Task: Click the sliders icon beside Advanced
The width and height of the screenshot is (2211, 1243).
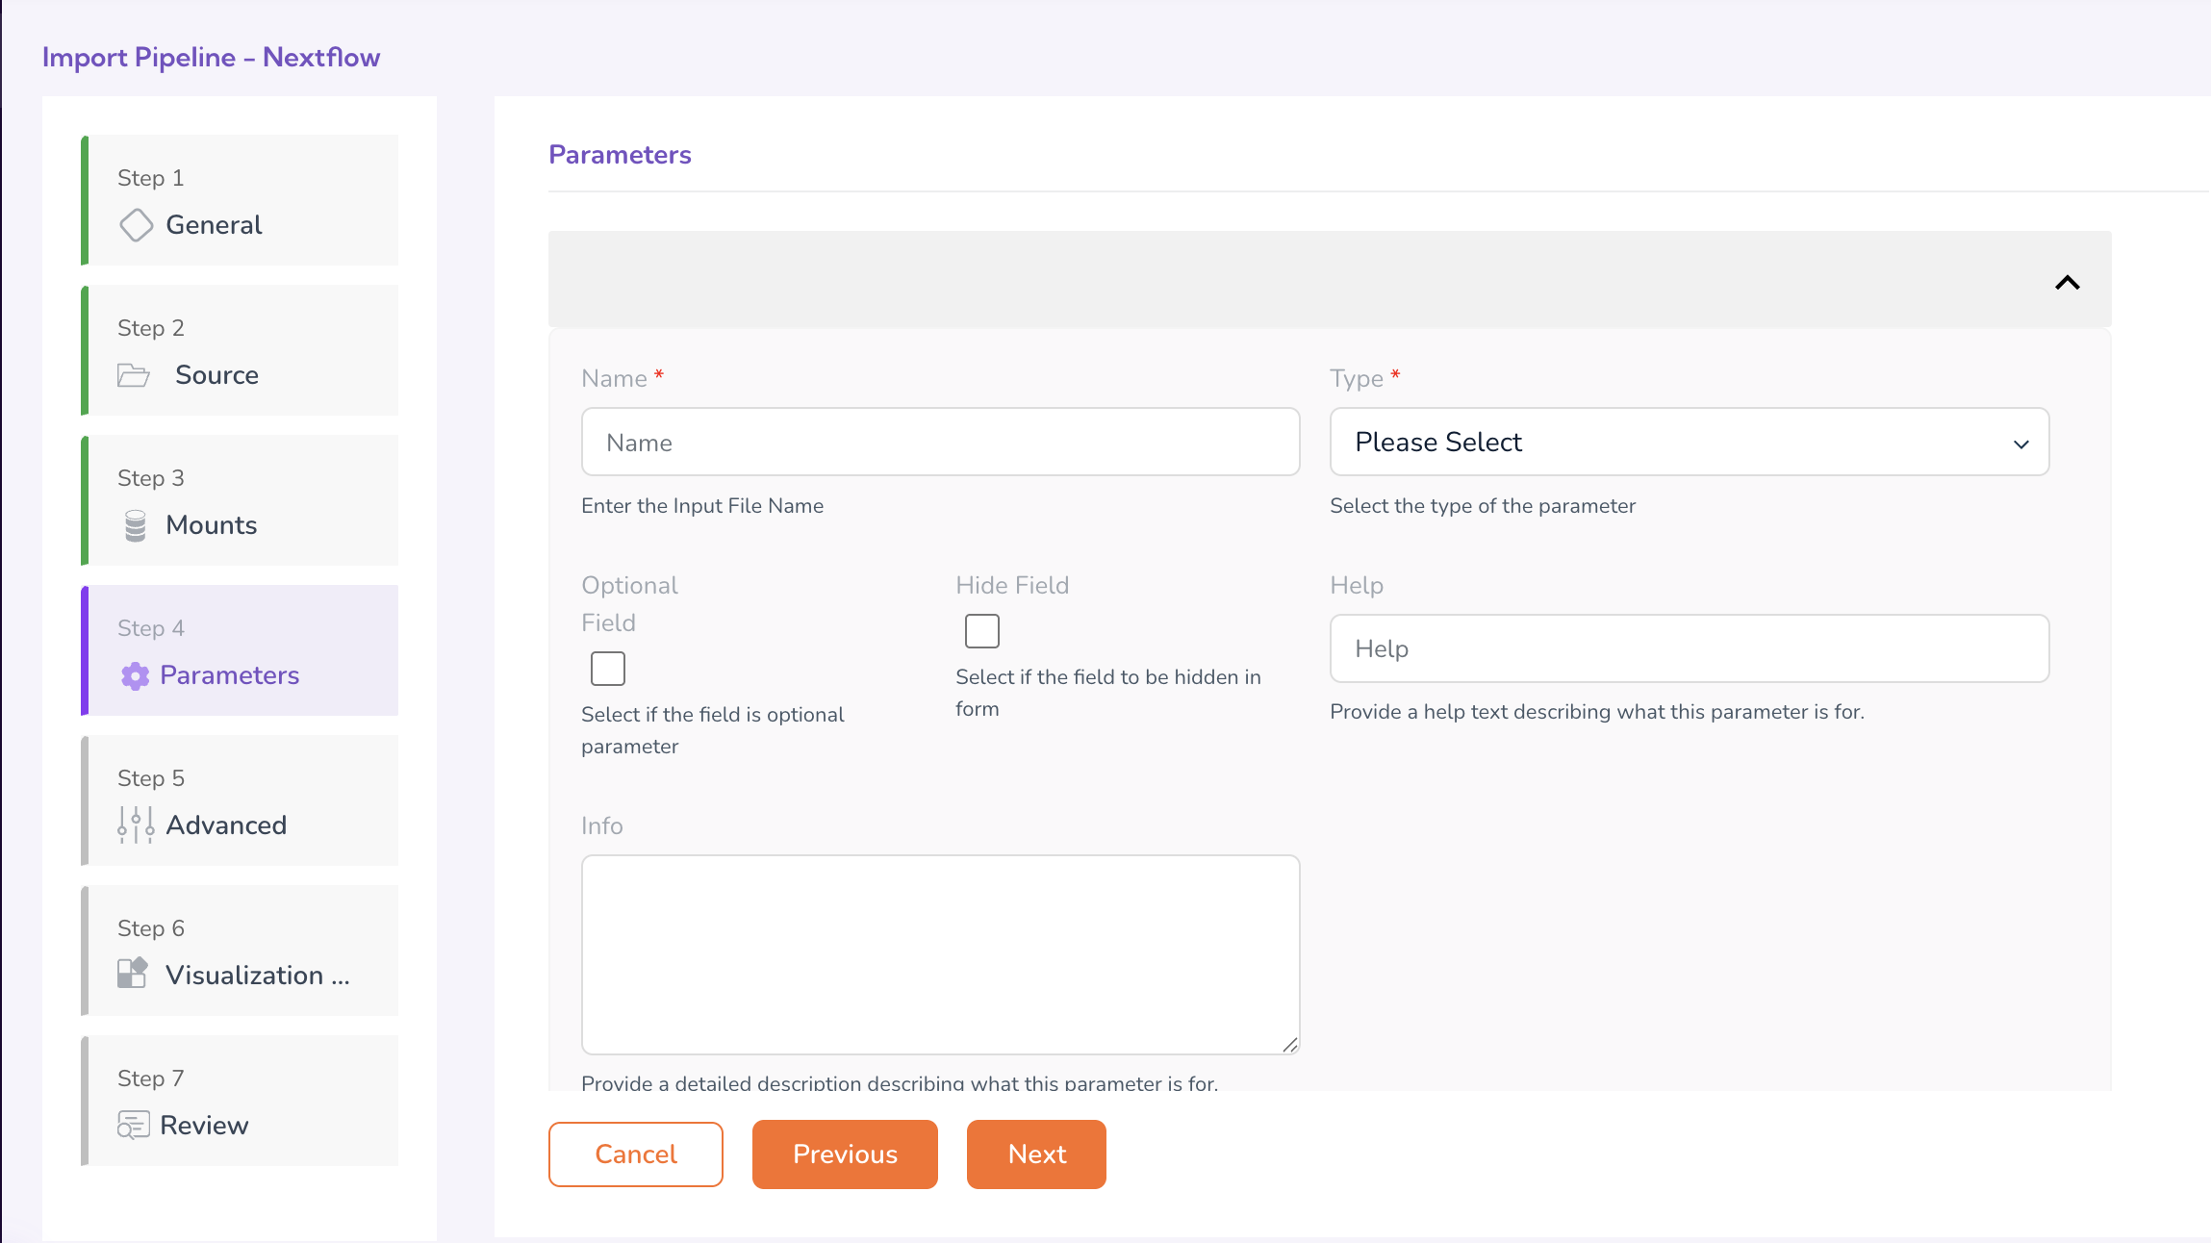Action: 136,824
